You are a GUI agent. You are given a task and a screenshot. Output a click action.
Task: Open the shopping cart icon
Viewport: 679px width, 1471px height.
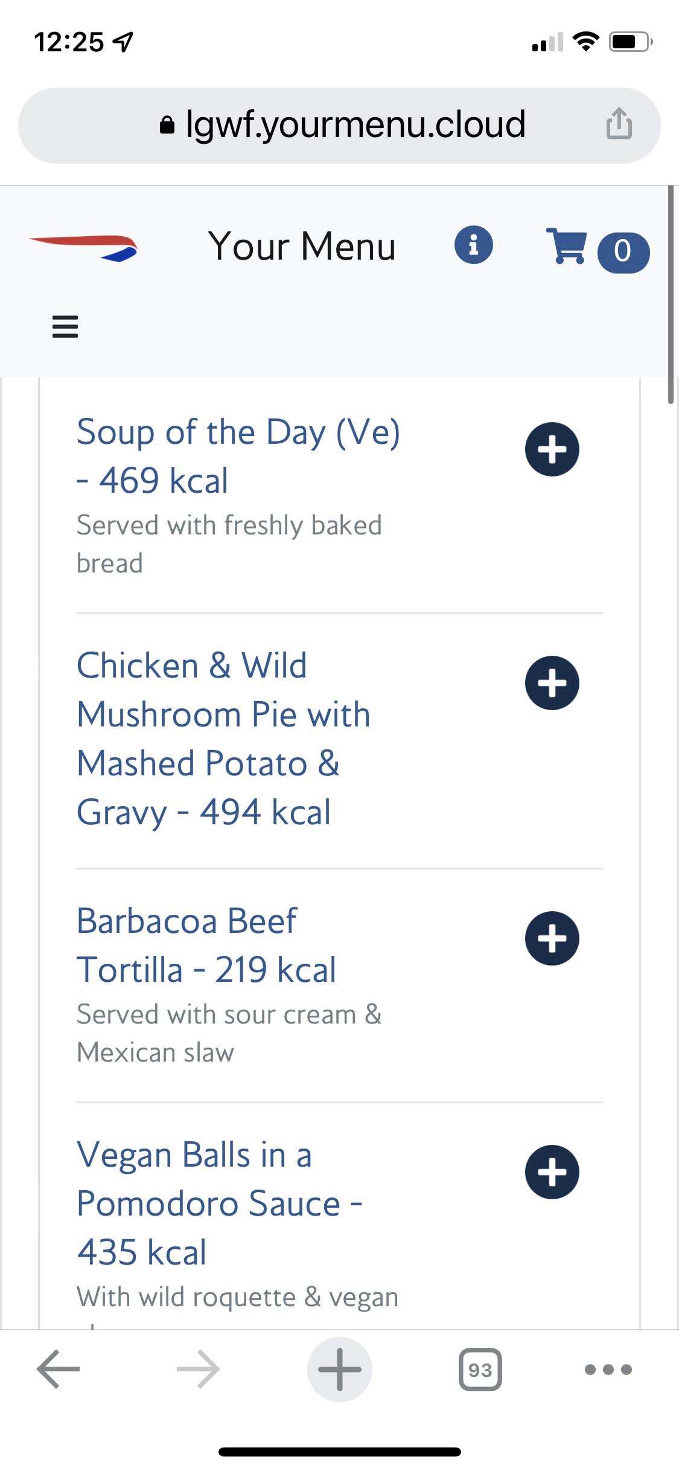[x=566, y=246]
